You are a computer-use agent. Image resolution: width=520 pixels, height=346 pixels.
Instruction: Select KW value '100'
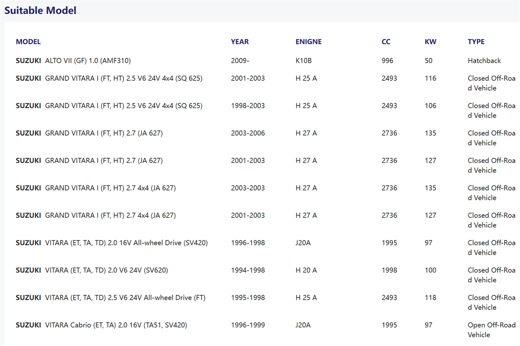tap(430, 270)
